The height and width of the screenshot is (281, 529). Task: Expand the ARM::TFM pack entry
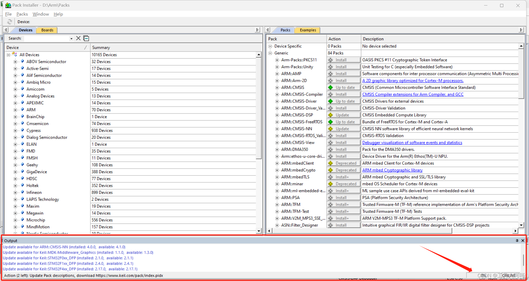click(277, 205)
